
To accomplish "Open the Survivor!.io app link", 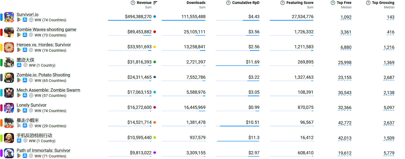I will pyautogui.click(x=27, y=14).
